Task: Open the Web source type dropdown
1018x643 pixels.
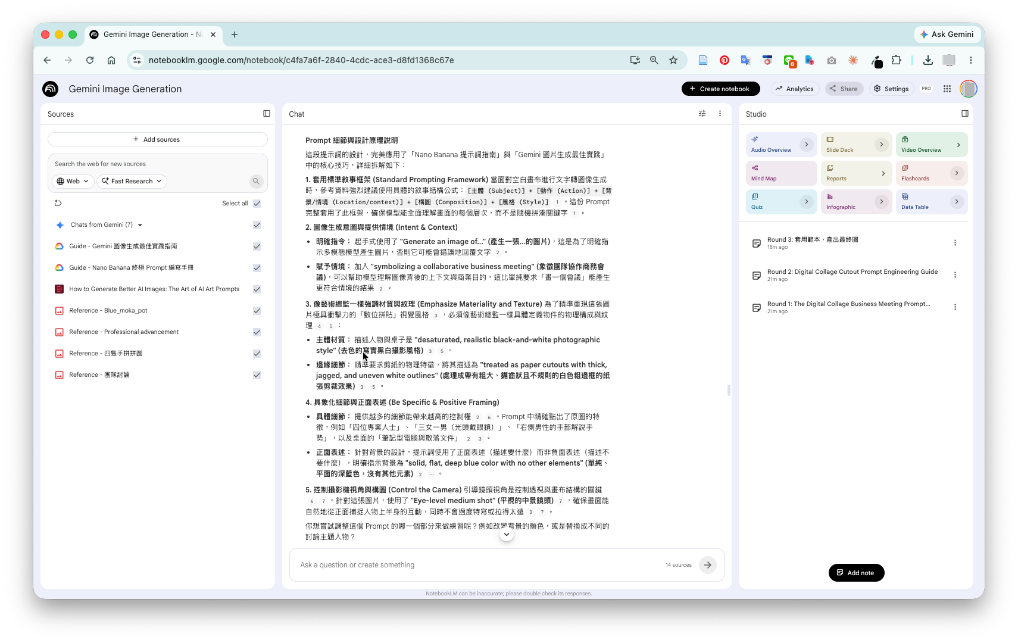Action: 73,181
